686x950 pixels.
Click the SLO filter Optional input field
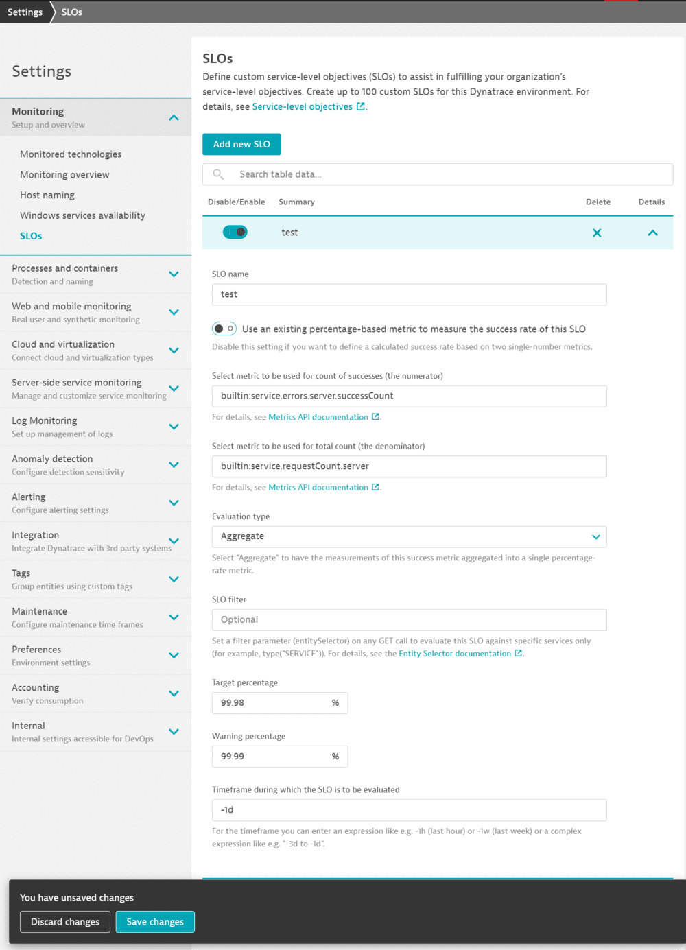click(x=409, y=619)
